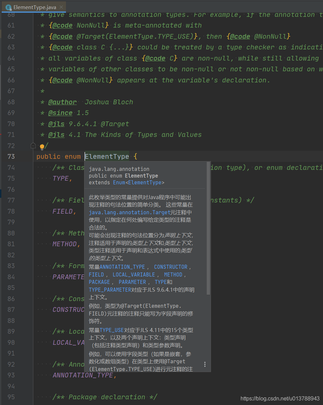
Task: Open the ANNOTATION_TYPE link in popup
Action: [x=122, y=267]
